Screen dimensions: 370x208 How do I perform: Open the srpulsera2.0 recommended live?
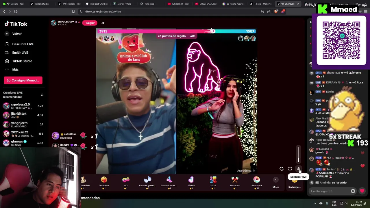(23, 106)
